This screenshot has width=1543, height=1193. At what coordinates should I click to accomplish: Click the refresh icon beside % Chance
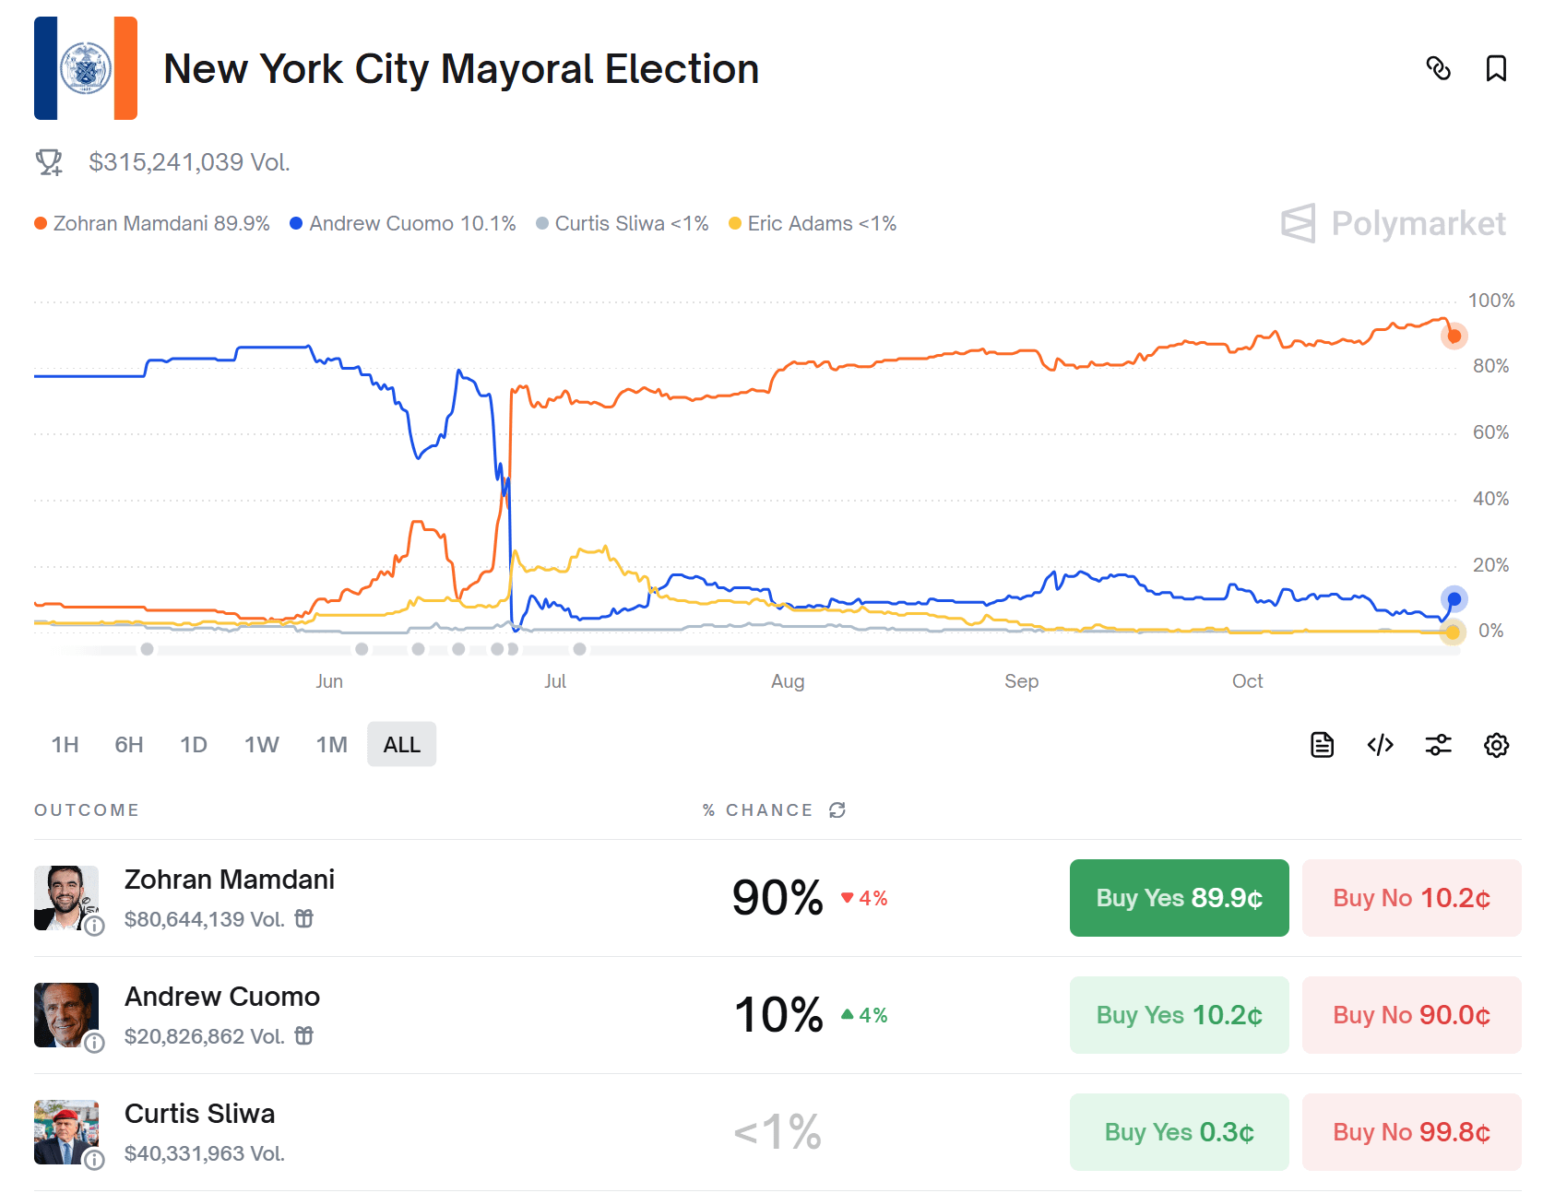coord(837,809)
